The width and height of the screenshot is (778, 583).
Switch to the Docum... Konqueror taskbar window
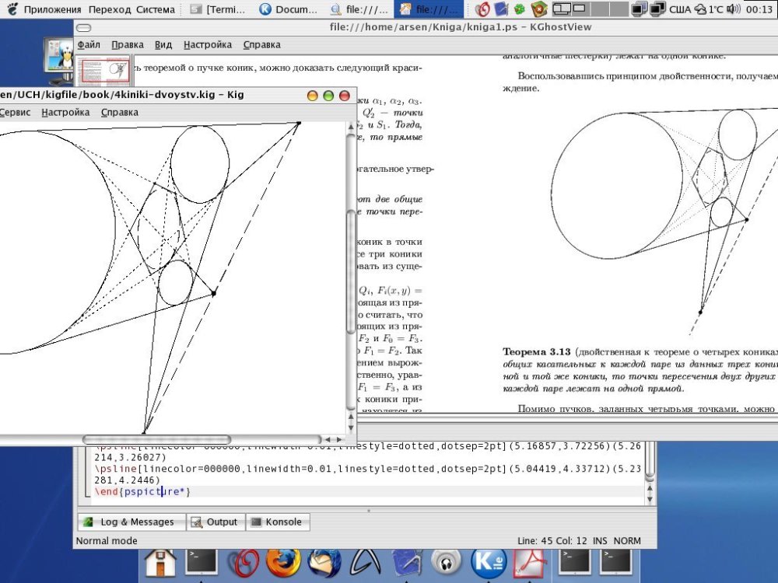click(x=289, y=9)
